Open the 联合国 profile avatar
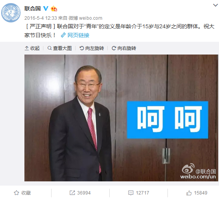The width and height of the screenshot is (219, 198). (11, 13)
